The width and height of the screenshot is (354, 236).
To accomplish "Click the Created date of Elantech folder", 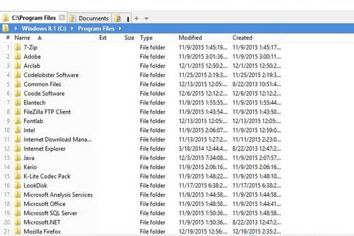I will [x=256, y=103].
